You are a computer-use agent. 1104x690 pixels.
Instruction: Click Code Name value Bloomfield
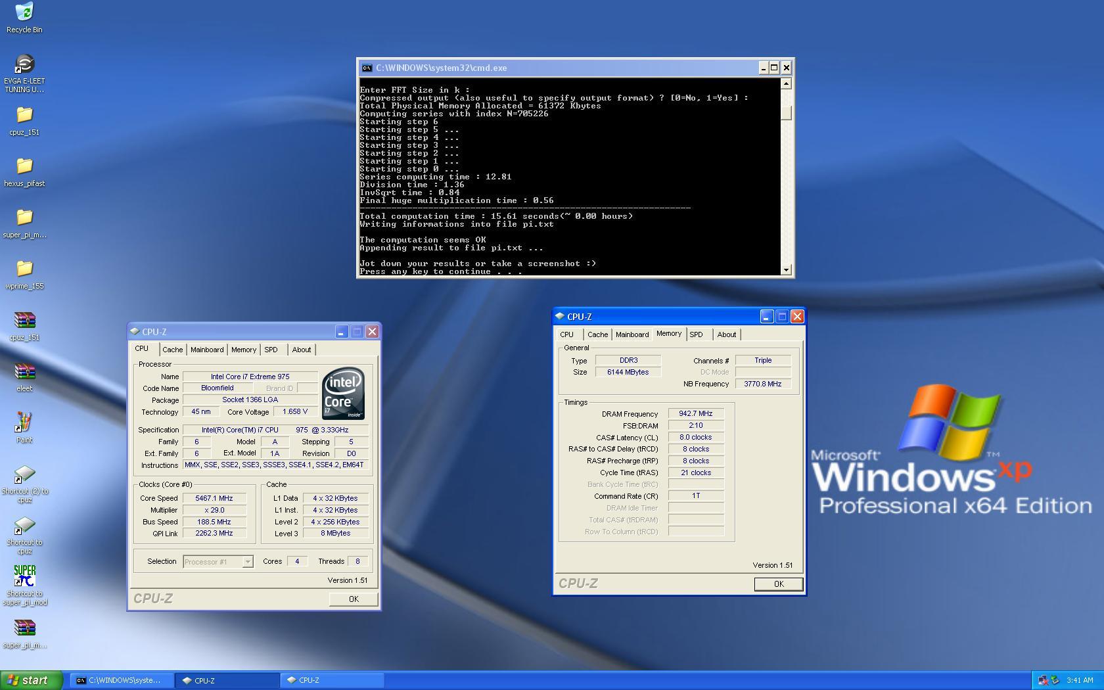coord(218,388)
